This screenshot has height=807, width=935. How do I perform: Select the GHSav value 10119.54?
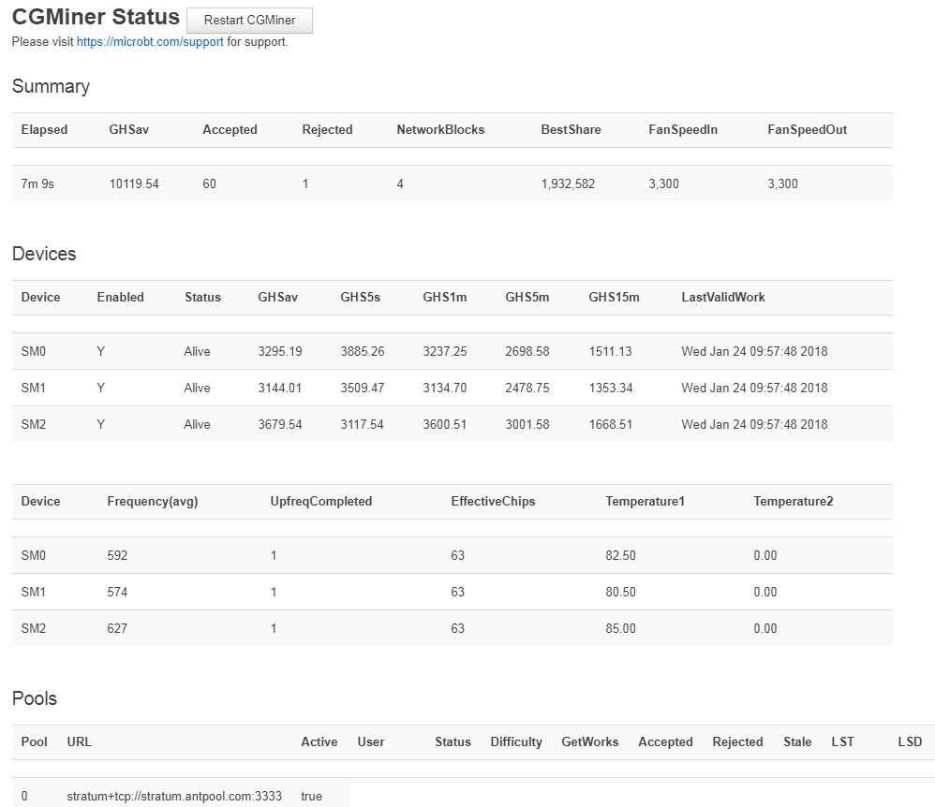click(134, 183)
